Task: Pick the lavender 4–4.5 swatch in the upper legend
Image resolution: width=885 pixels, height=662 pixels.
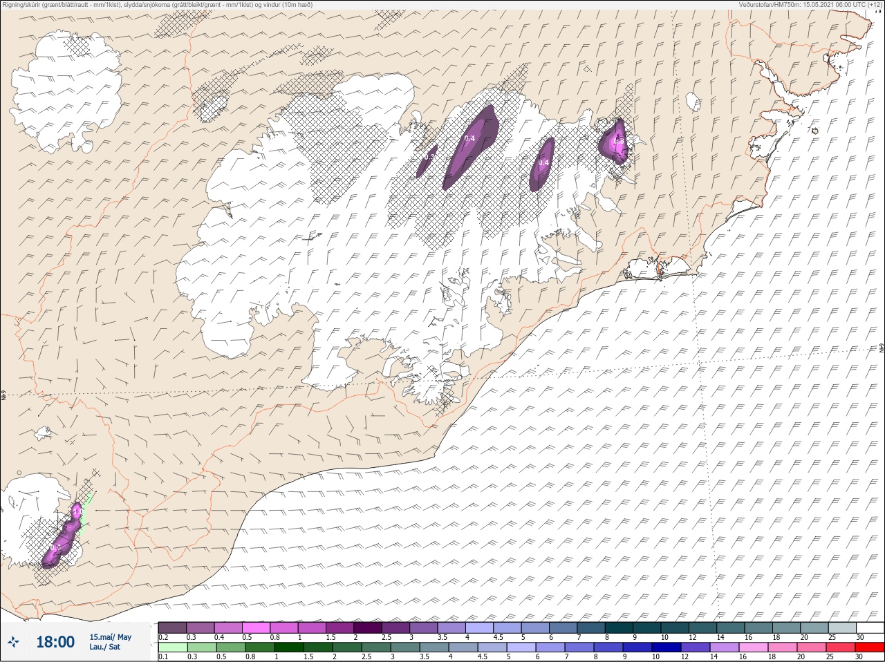Action: pos(480,627)
